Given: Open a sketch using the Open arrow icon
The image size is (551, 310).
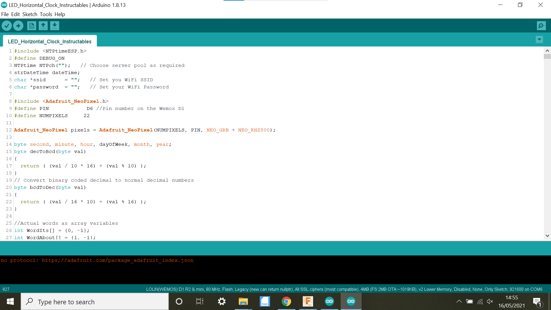Looking at the screenshot, I should (x=43, y=26).
